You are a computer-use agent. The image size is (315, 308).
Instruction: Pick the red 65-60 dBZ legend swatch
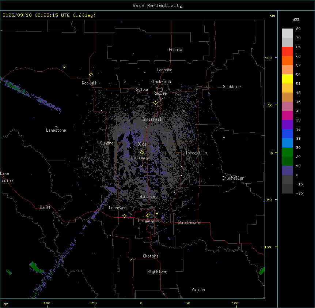pyautogui.click(x=287, y=51)
